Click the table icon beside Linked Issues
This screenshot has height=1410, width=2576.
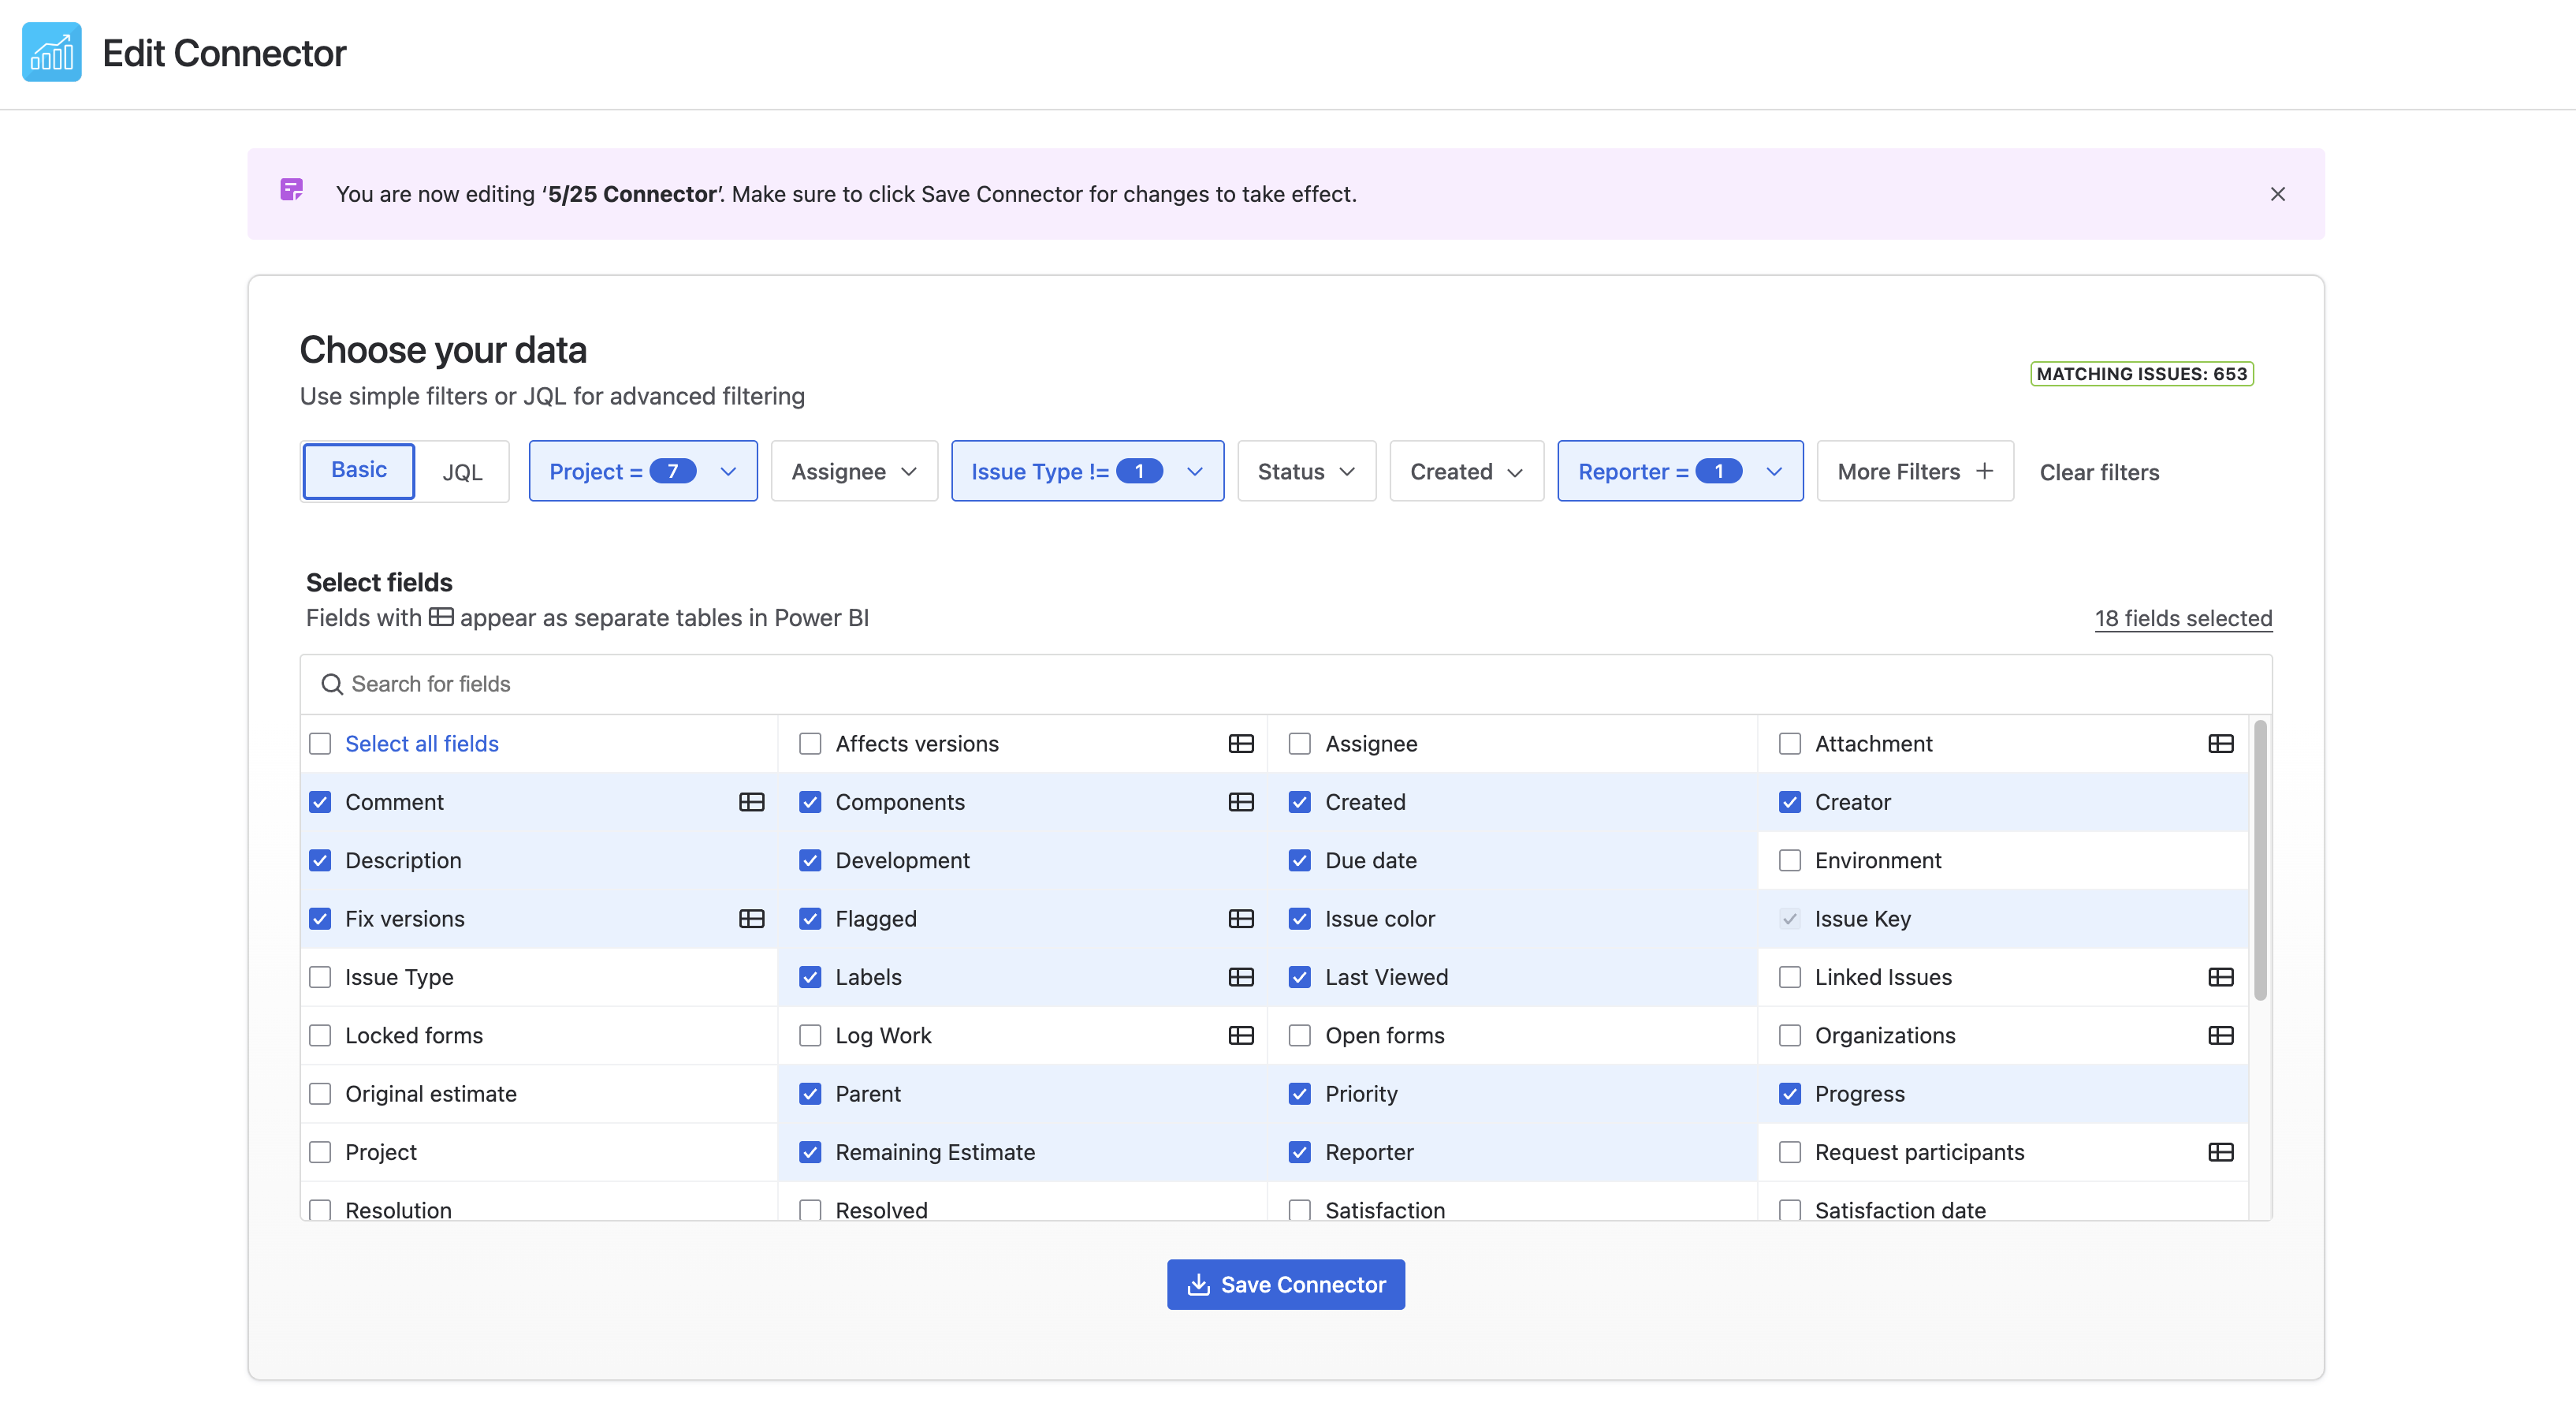click(2220, 977)
